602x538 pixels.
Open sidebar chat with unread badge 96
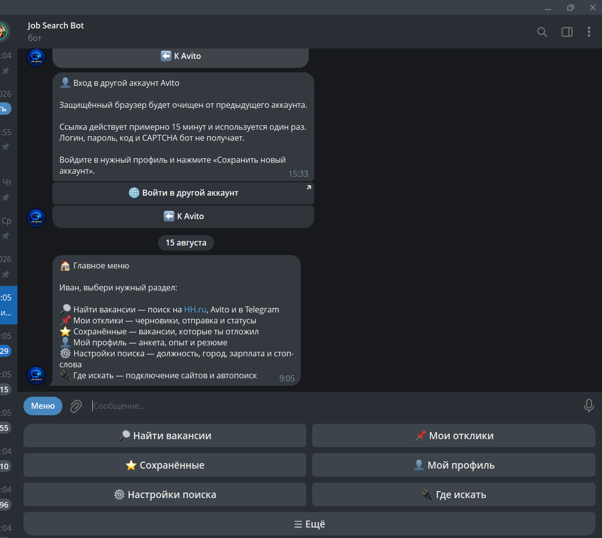pos(8,498)
